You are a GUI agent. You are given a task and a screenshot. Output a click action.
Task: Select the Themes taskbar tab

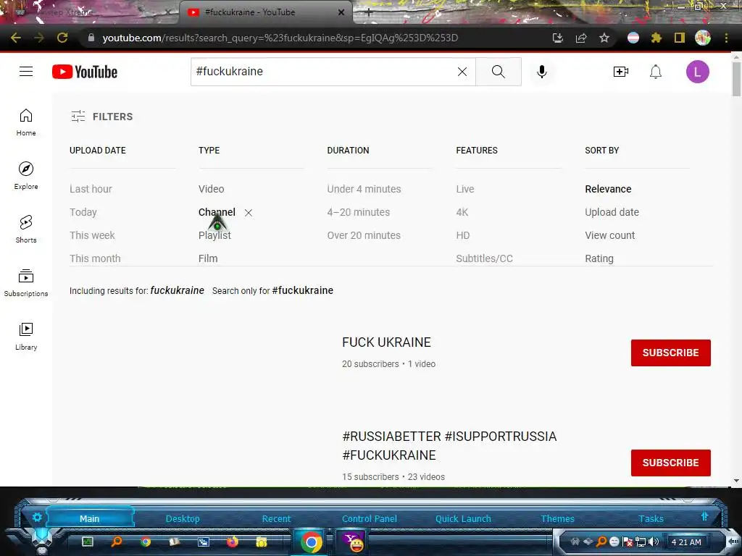tap(557, 518)
